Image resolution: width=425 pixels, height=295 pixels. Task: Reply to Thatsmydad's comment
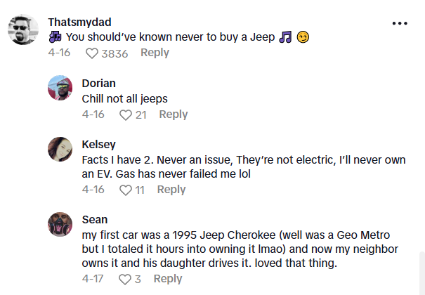pos(155,53)
